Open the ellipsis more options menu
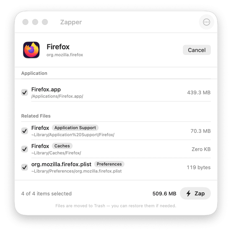 206,22
